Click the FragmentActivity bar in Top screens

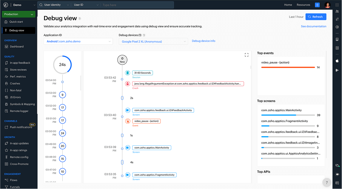click(x=288, y=126)
